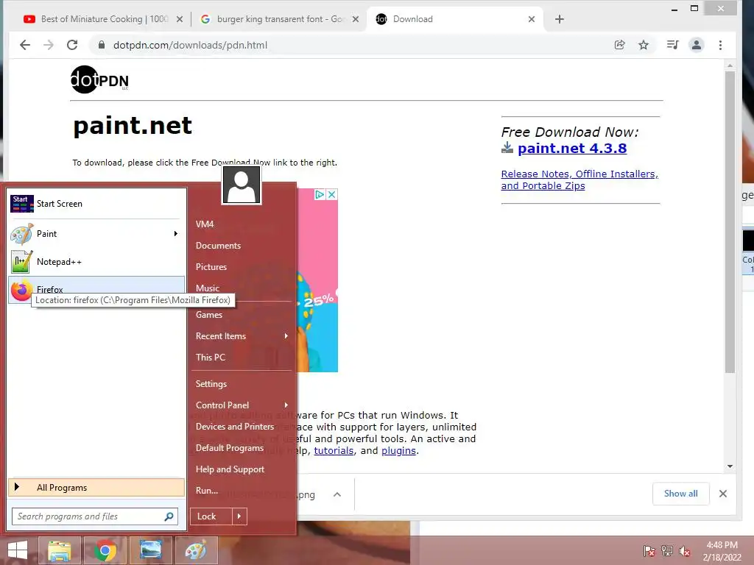Screen dimensions: 754x565
Task: Close the Download tab
Action: click(x=532, y=19)
